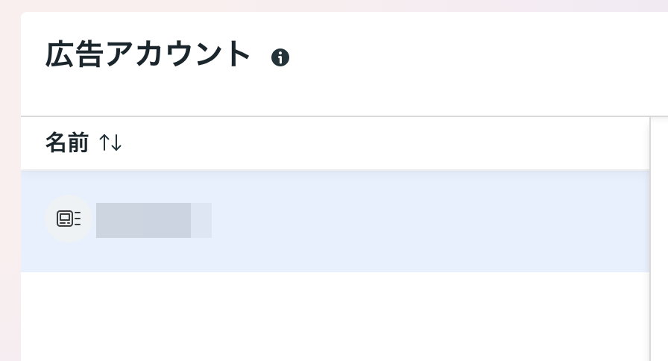Select the ad account icon in the row
Viewport: 668px width, 361px height.
[68, 219]
